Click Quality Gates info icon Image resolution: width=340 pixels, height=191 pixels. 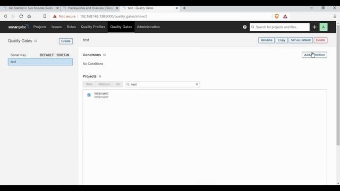point(36,41)
